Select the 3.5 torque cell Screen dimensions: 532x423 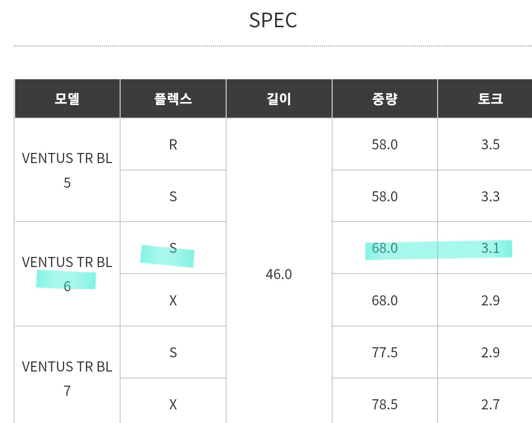490,145
